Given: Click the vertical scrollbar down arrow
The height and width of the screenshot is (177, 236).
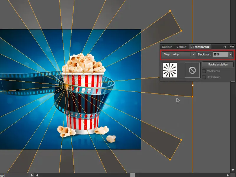Looking at the screenshot, I should pyautogui.click(x=233, y=170).
